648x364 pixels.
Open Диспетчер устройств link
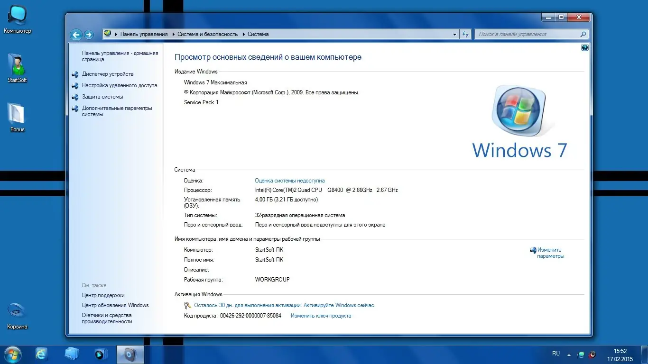[108, 74]
